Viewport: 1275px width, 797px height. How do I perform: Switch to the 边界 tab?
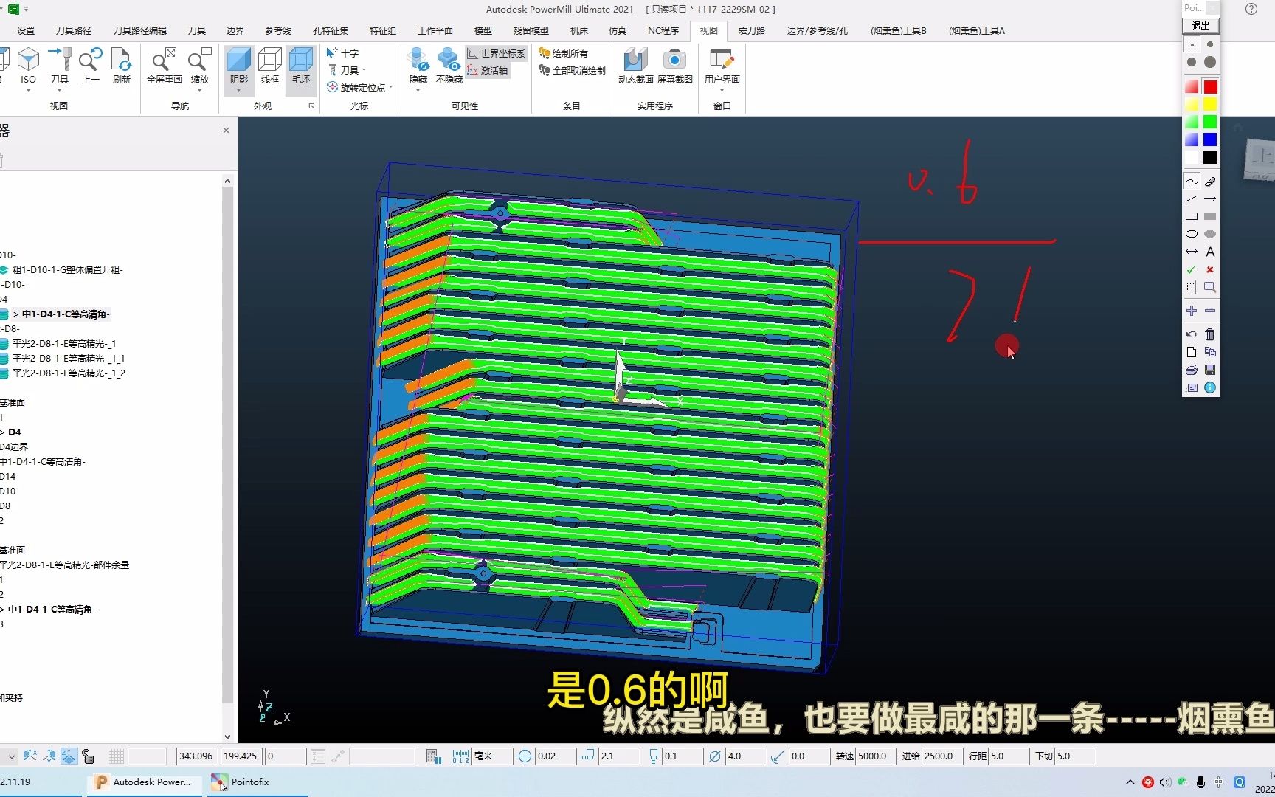[x=235, y=30]
